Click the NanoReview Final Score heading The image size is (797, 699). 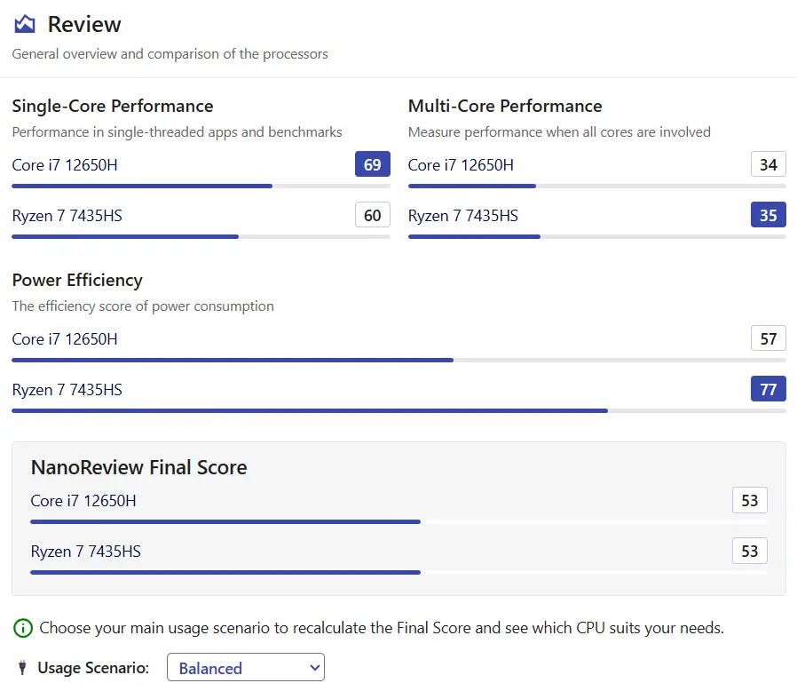click(138, 467)
